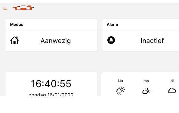Click the house icon in Modus card
Image resolution: width=179 pixels, height=113 pixels.
(14, 40)
